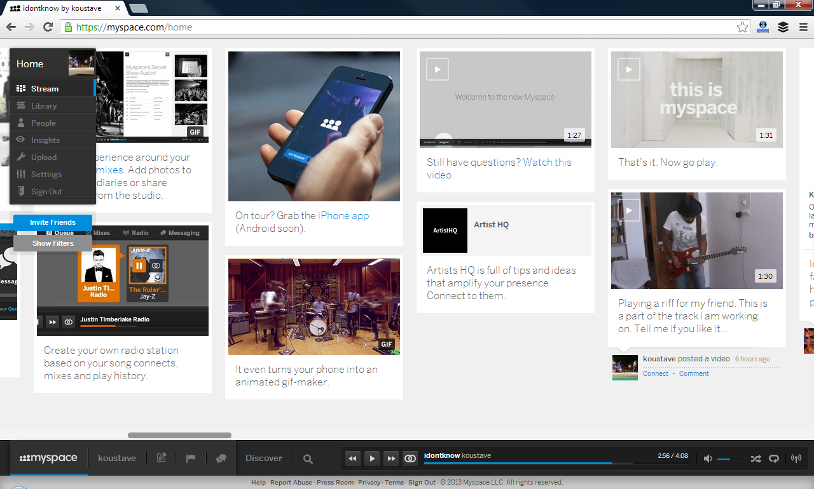
Task: Open the ArtistHQ black logo thumbnail
Action: pos(445,231)
